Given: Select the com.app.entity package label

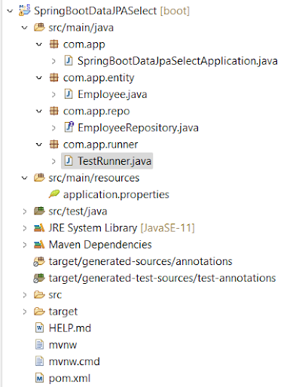Looking at the screenshot, I should click(99, 78).
